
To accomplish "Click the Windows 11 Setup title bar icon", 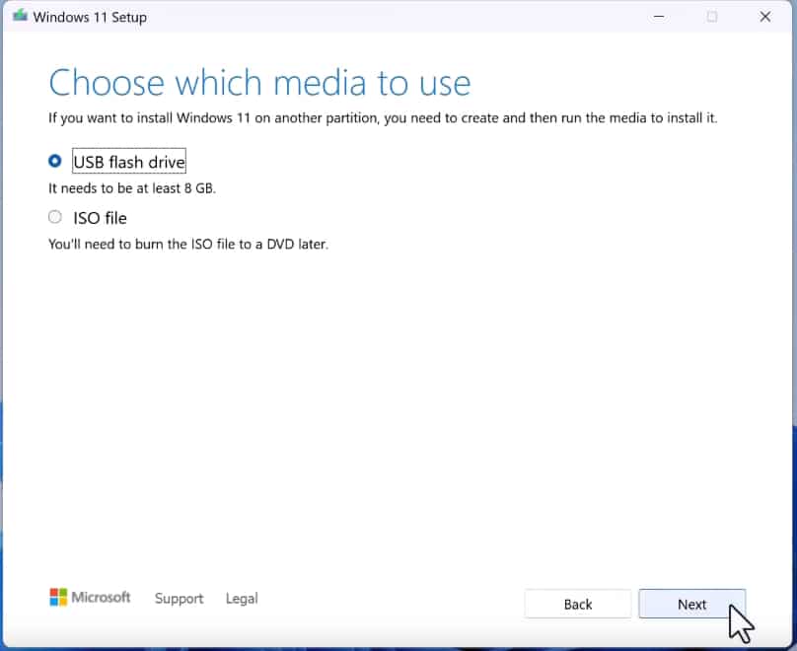I will (19, 16).
